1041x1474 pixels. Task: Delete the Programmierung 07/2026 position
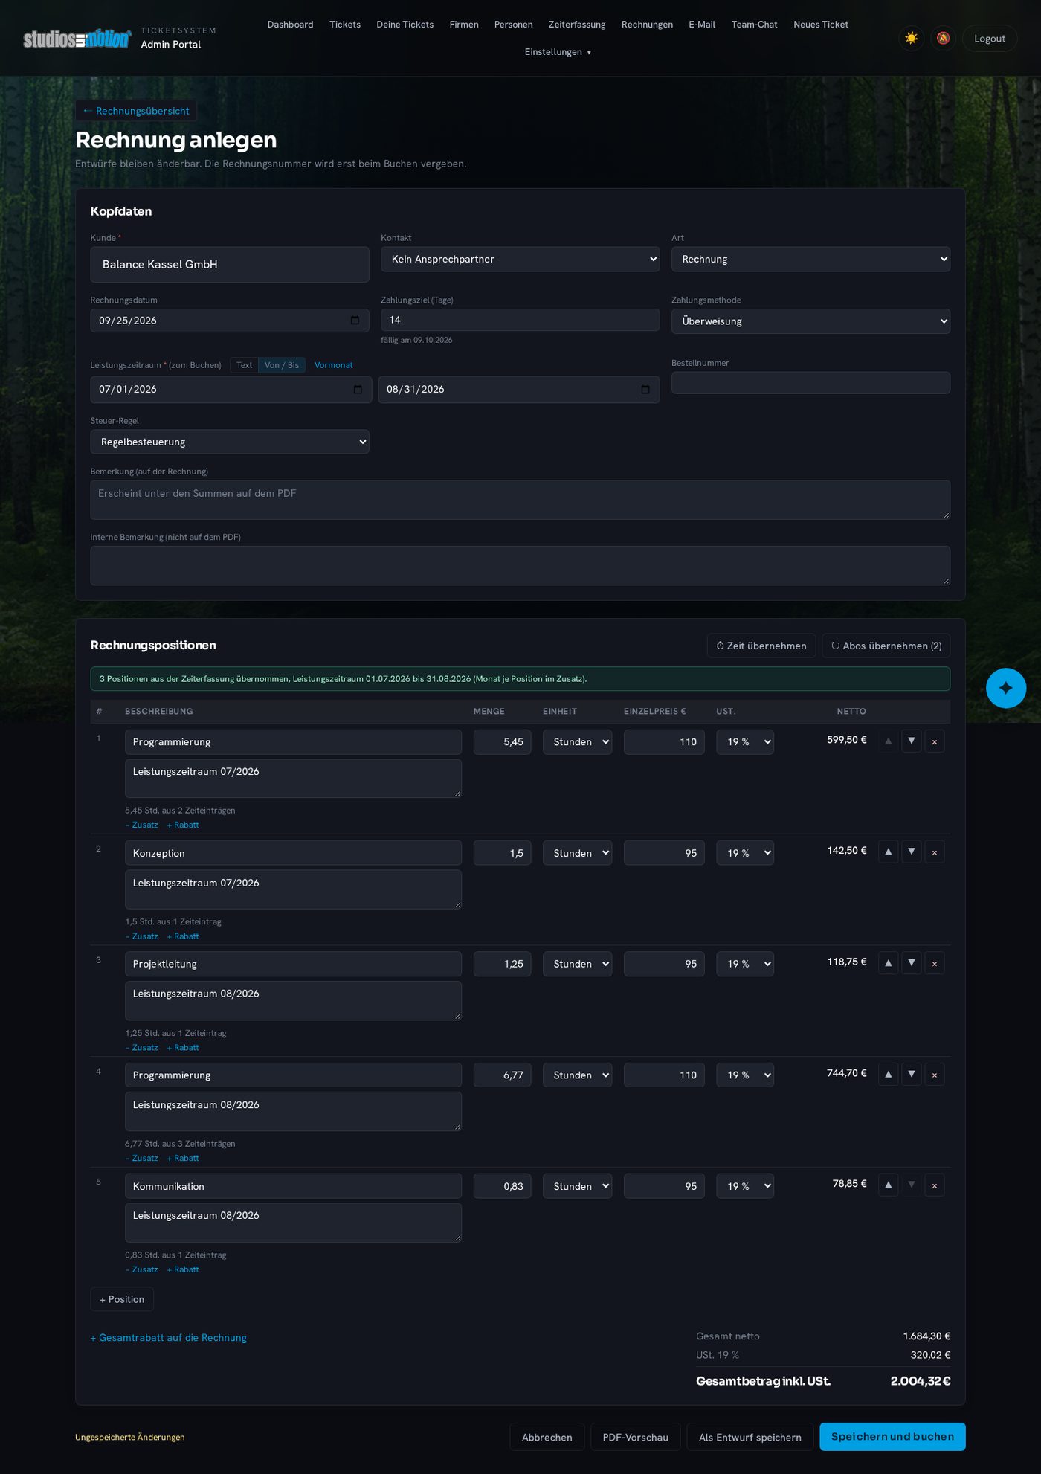[935, 741]
